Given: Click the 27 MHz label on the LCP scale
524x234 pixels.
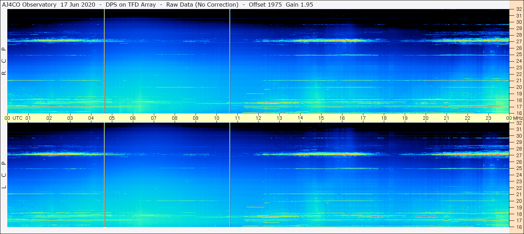Looking at the screenshot, I should (x=518, y=155).
